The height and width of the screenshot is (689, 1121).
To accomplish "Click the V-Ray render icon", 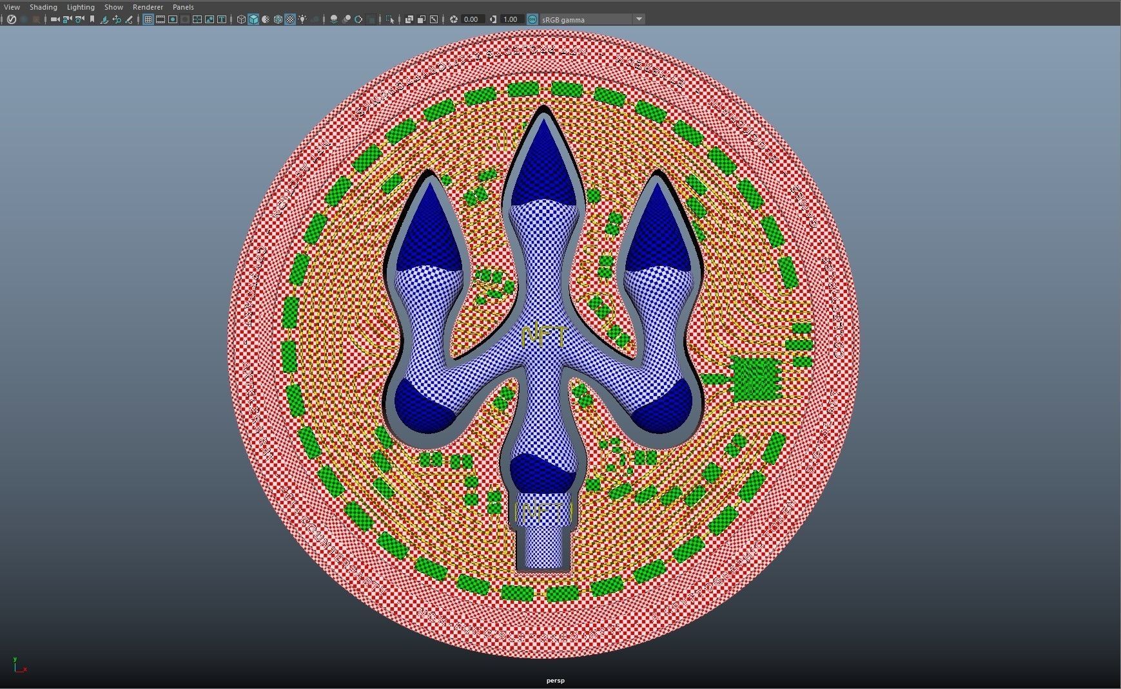I will [x=11, y=19].
